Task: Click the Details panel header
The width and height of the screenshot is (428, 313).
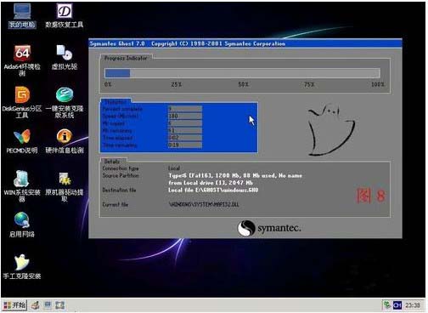Action: [112, 162]
